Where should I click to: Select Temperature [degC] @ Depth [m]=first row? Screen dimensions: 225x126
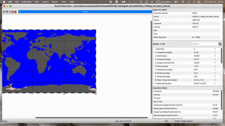pyautogui.click(x=186, y=105)
